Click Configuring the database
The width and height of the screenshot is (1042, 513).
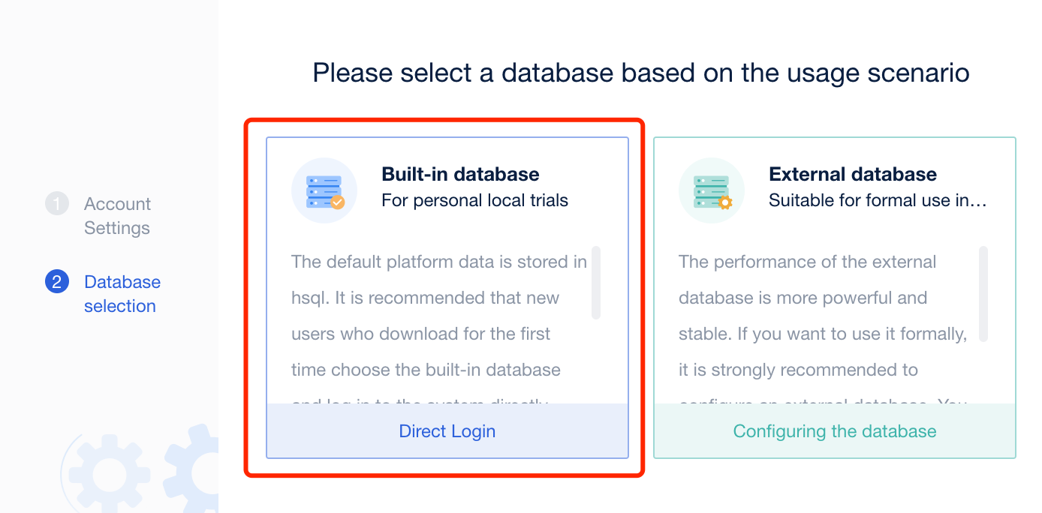(x=834, y=430)
